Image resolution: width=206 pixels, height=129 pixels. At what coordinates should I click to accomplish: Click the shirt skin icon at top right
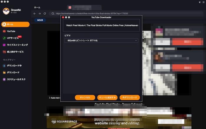click(200, 2)
